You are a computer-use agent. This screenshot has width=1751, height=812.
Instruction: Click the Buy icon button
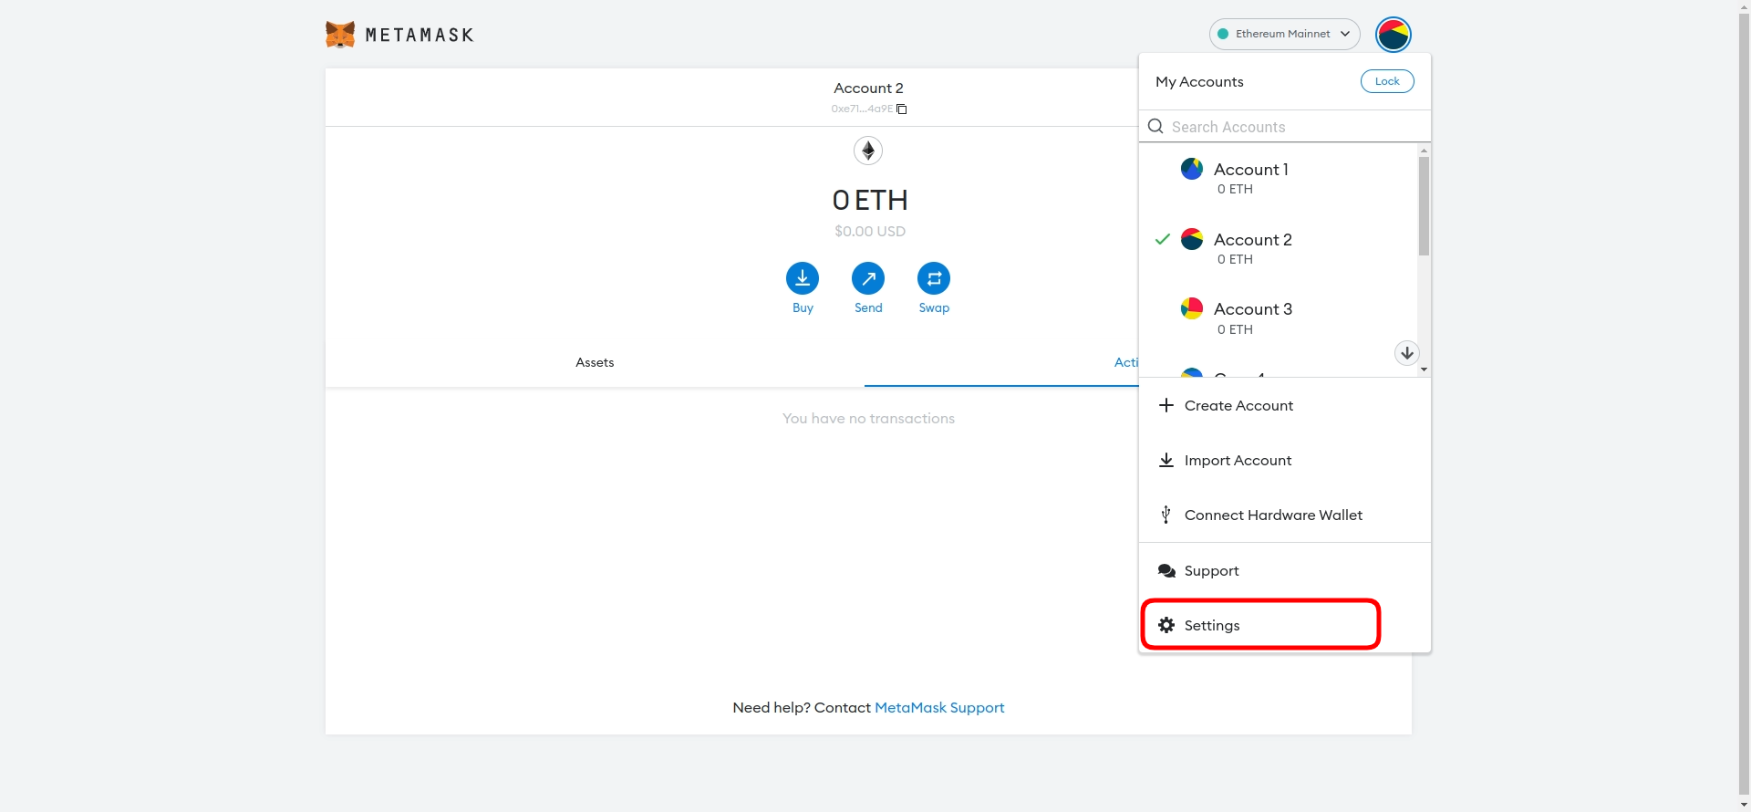click(x=803, y=278)
